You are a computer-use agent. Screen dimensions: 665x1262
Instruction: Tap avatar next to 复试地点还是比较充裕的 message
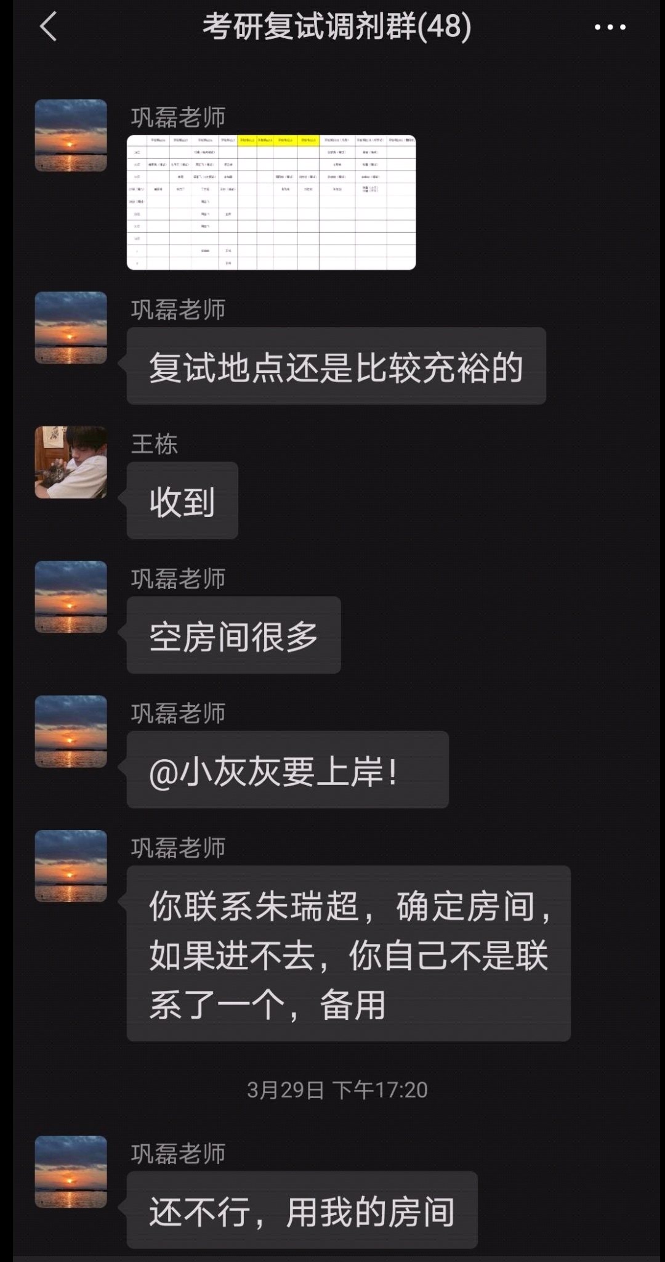[x=71, y=327]
